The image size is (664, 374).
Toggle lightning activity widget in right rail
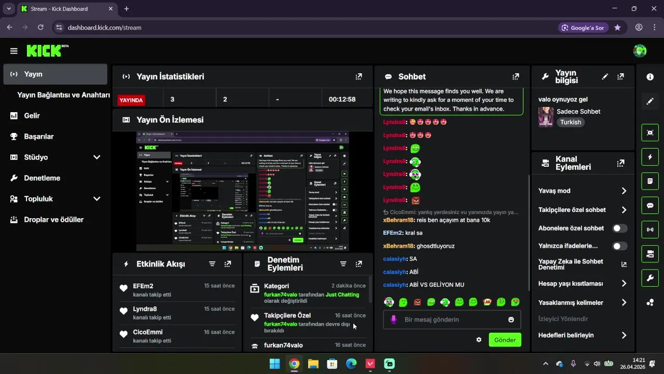coord(650,157)
